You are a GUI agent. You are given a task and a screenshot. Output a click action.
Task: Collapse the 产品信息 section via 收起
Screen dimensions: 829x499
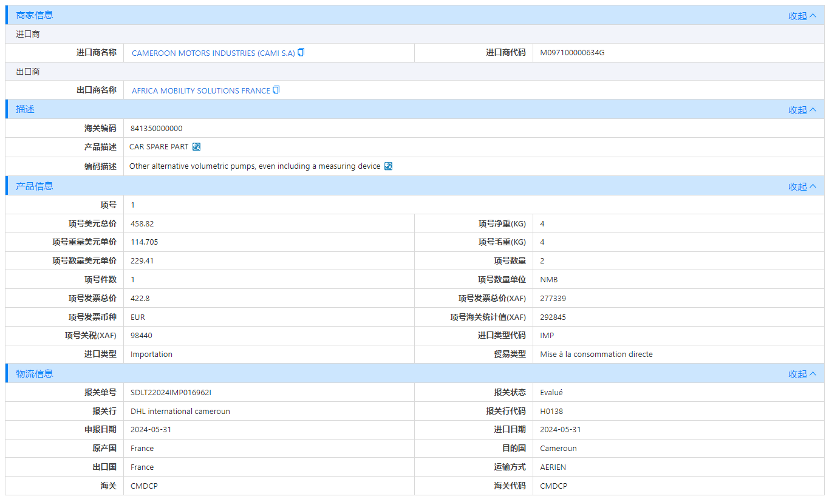tap(799, 186)
